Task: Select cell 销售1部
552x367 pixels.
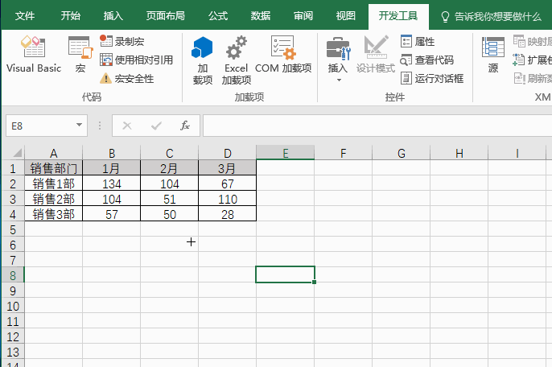Action: [53, 183]
